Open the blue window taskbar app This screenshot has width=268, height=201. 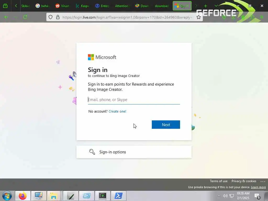coord(87,196)
